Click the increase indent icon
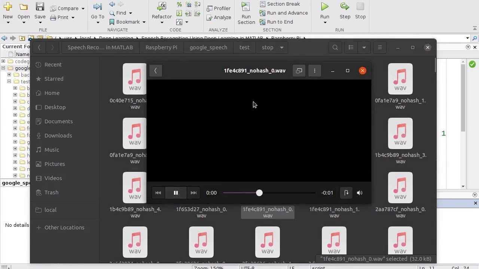479x269 pixels. click(x=188, y=13)
